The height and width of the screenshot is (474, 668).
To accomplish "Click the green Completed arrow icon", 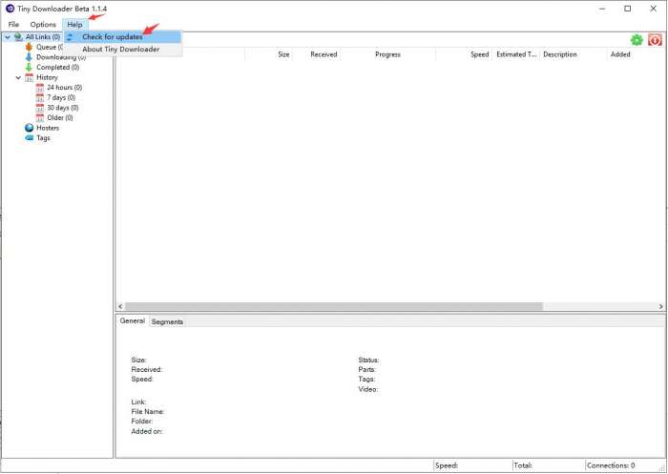I will click(x=29, y=68).
